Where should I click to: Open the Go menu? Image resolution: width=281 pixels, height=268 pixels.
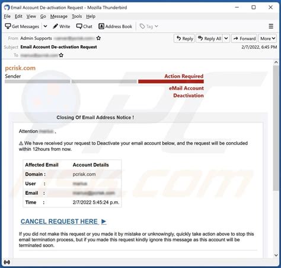[x=43, y=16]
